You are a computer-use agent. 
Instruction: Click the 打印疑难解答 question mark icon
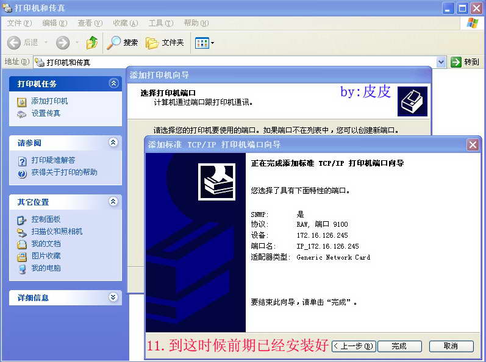pos(22,161)
